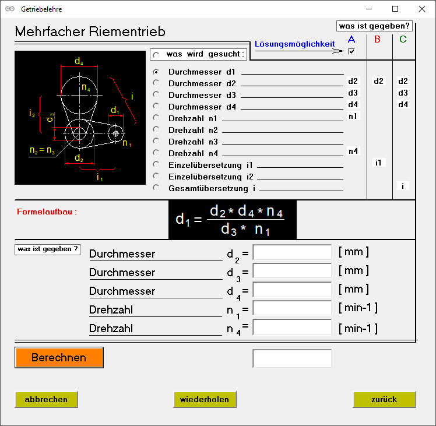Select Drehzahl n3 radio button
The width and height of the screenshot is (436, 426).
point(156,141)
